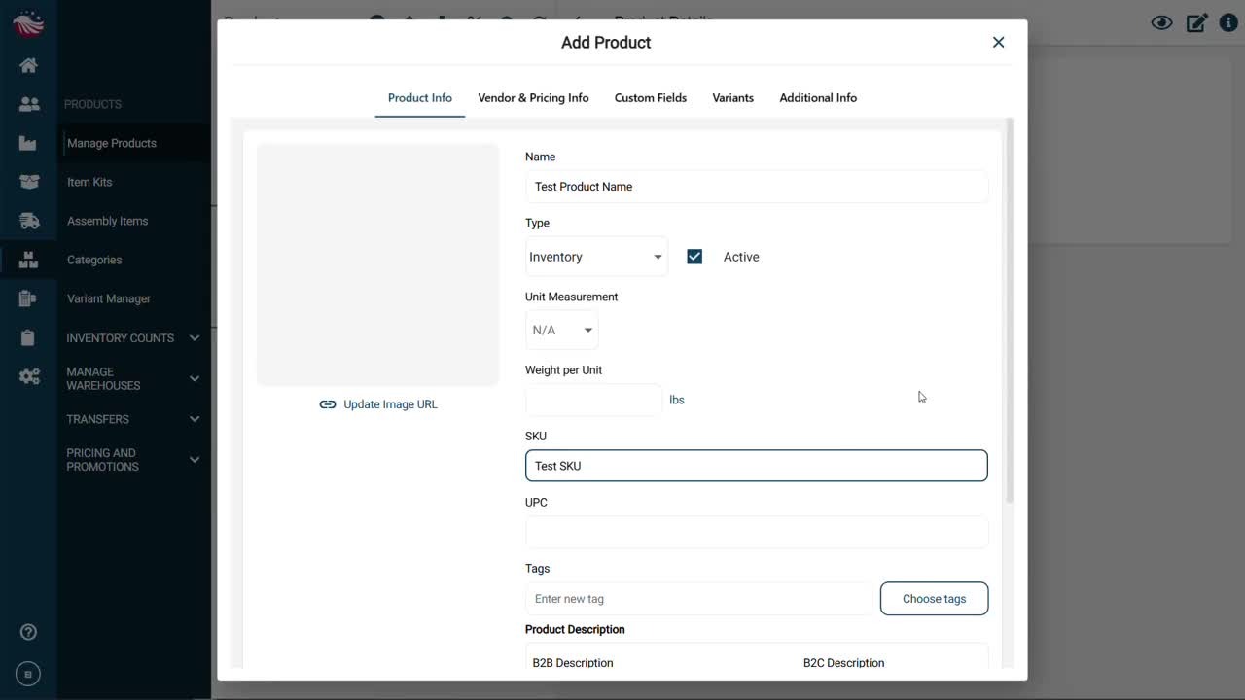Open Manage Products in the sidebar
The width and height of the screenshot is (1245, 700).
pyautogui.click(x=112, y=143)
